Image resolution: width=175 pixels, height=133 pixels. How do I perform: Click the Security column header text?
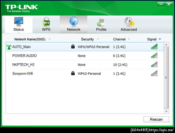coord(87,39)
